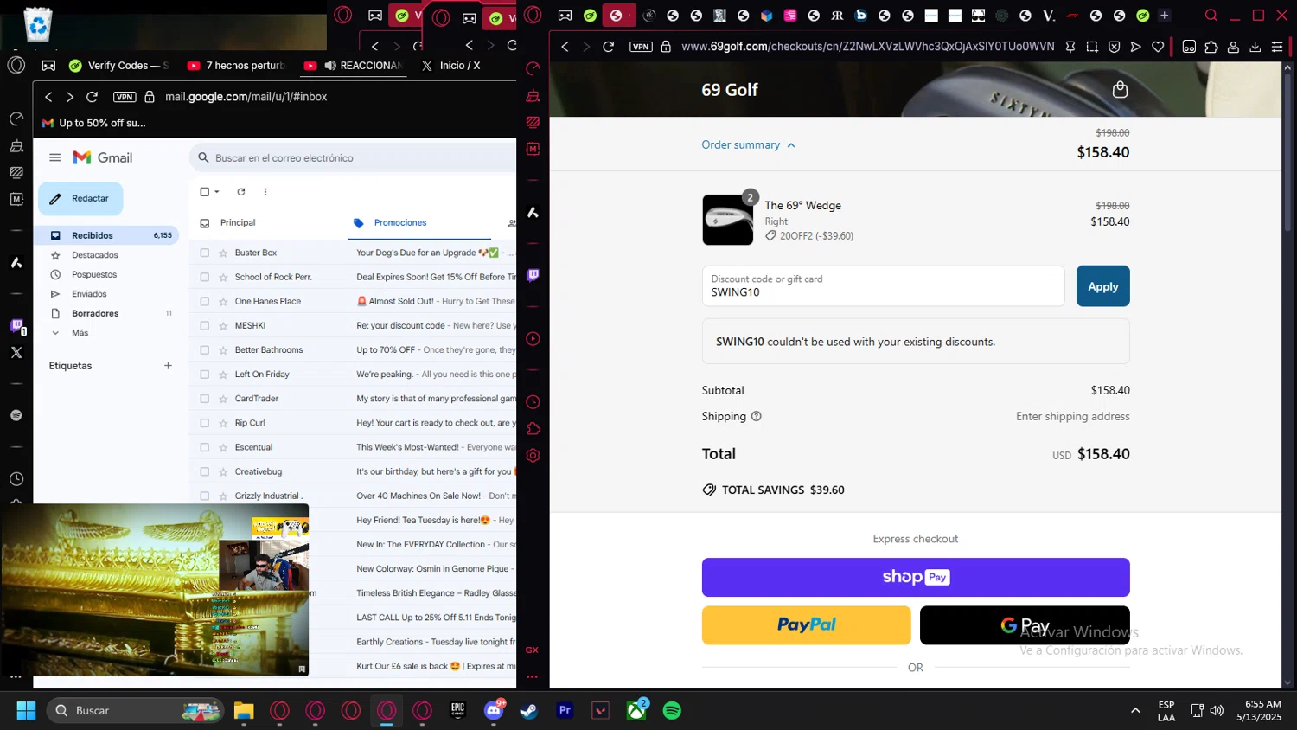Star the One Hanes Place email
Viewport: 1297px width, 730px height.
(x=223, y=301)
